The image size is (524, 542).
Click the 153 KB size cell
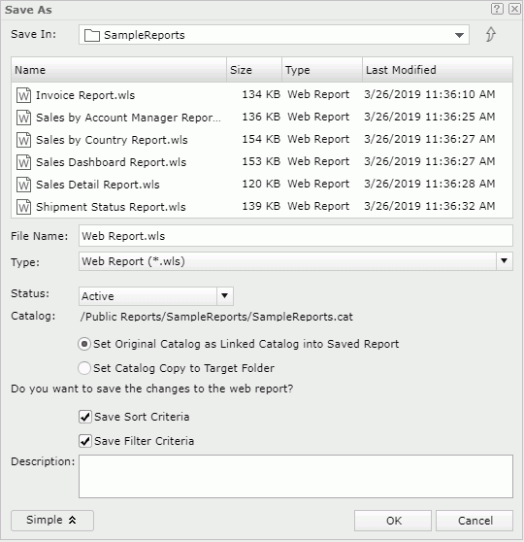click(x=261, y=161)
